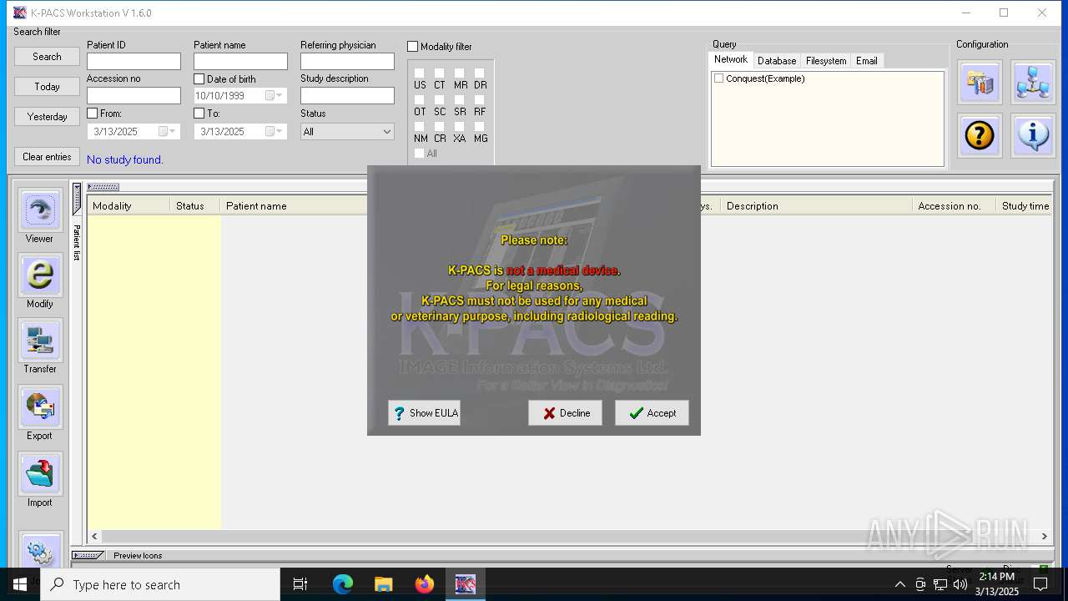The height and width of the screenshot is (601, 1068).
Task: Open the general configuration icon
Action: click(980, 83)
